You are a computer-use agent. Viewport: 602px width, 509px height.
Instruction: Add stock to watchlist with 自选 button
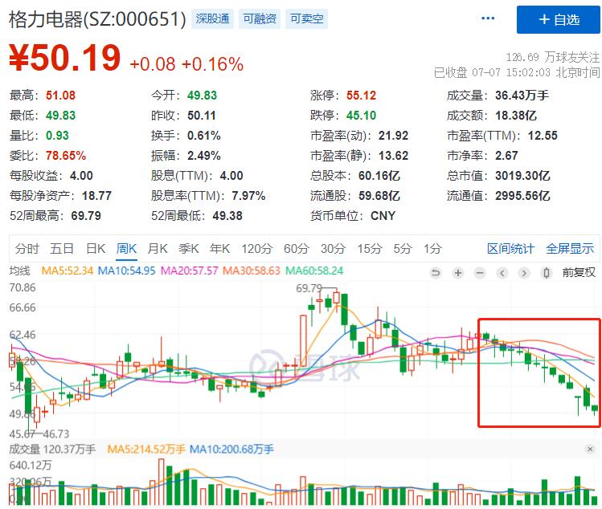559,19
